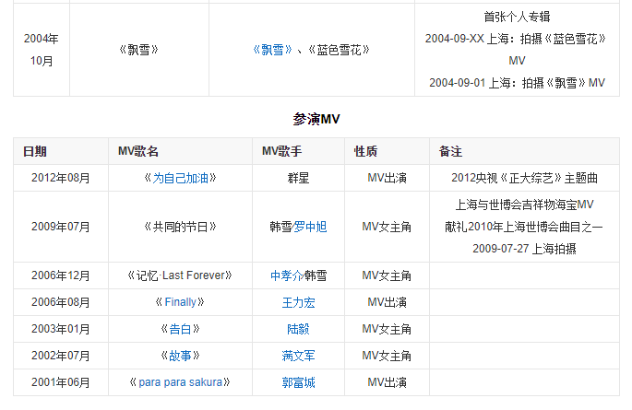Click the 参演MV section heading
The width and height of the screenshot is (632, 410).
[x=316, y=119]
